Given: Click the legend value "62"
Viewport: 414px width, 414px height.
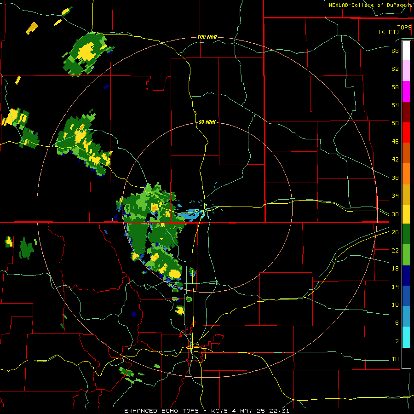Looking at the screenshot, I should (x=395, y=69).
